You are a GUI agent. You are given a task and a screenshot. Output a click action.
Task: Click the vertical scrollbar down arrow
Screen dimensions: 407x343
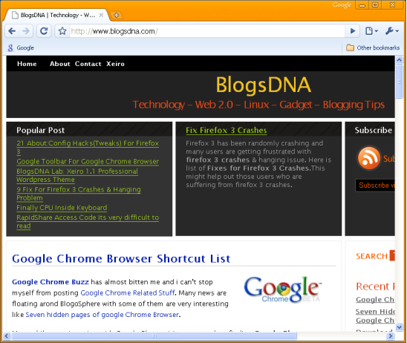tap(400, 327)
